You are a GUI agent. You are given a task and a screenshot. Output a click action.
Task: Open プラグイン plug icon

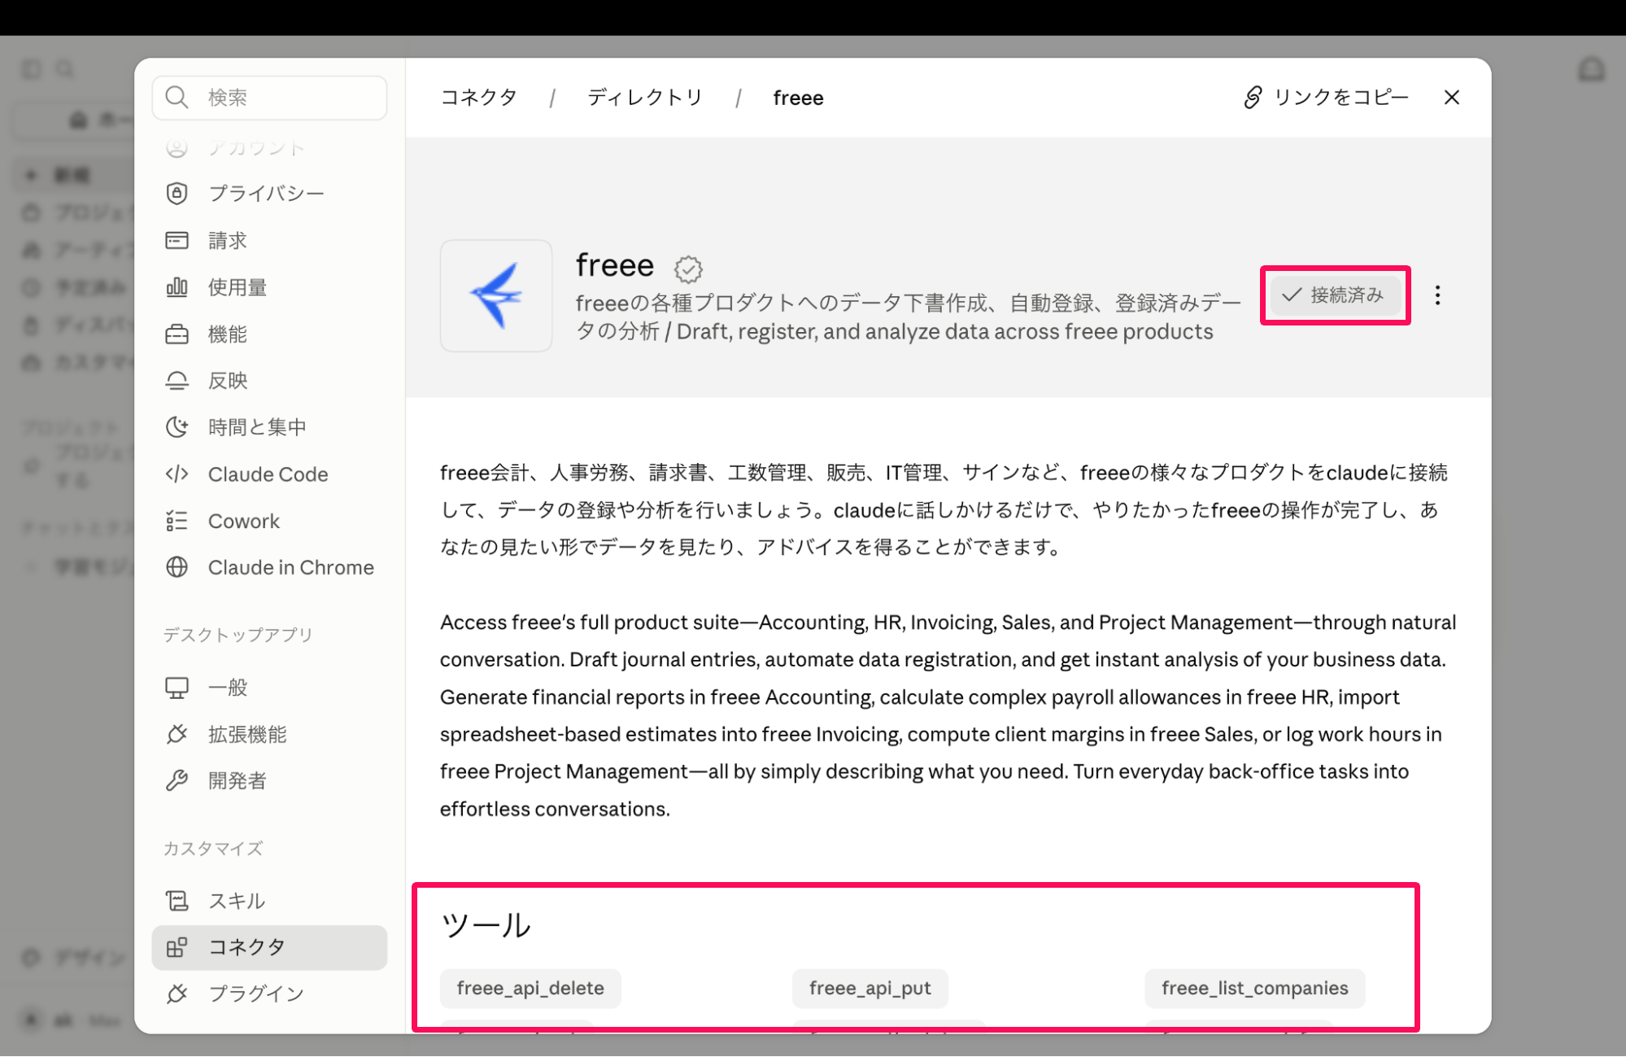coord(177,994)
